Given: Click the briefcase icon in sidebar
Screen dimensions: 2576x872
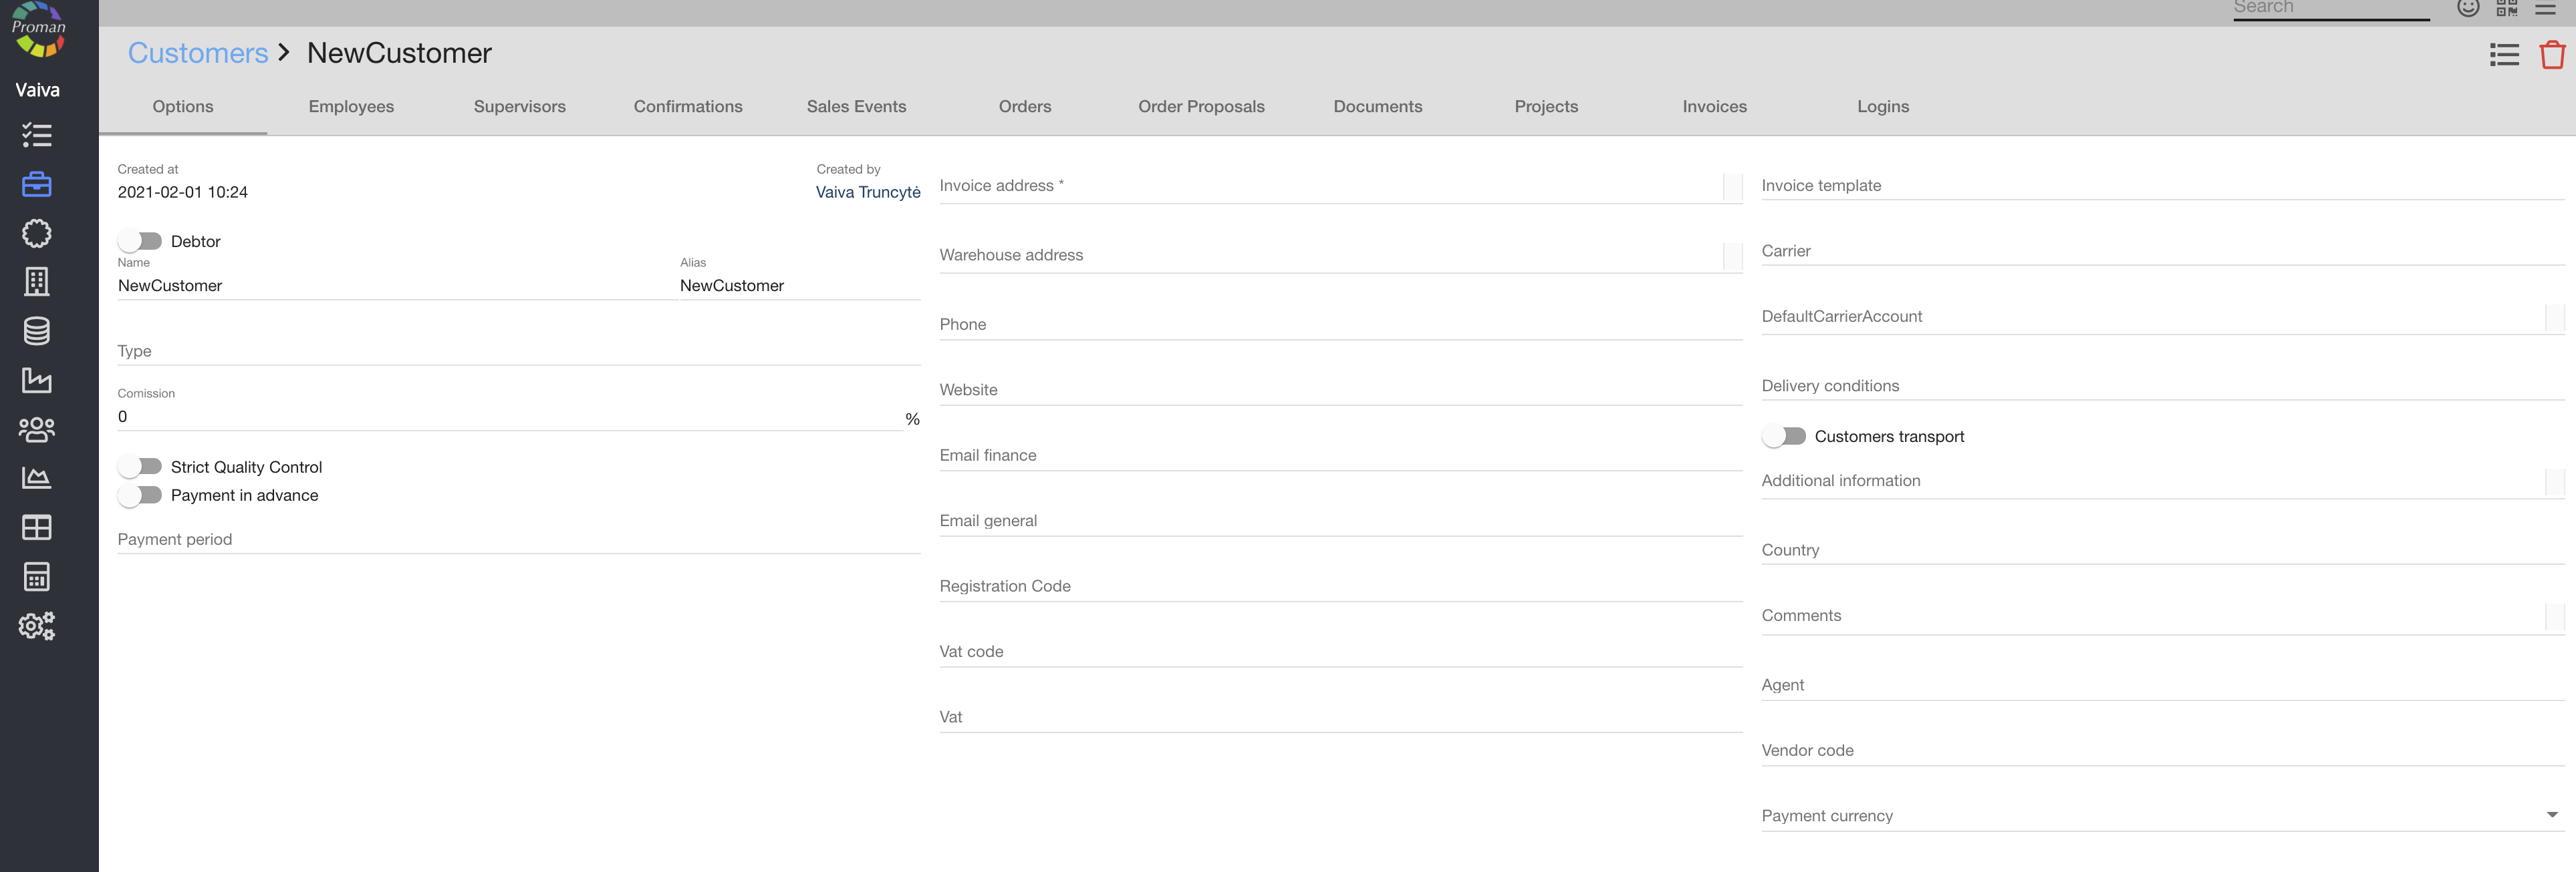Looking at the screenshot, I should pos(37,184).
